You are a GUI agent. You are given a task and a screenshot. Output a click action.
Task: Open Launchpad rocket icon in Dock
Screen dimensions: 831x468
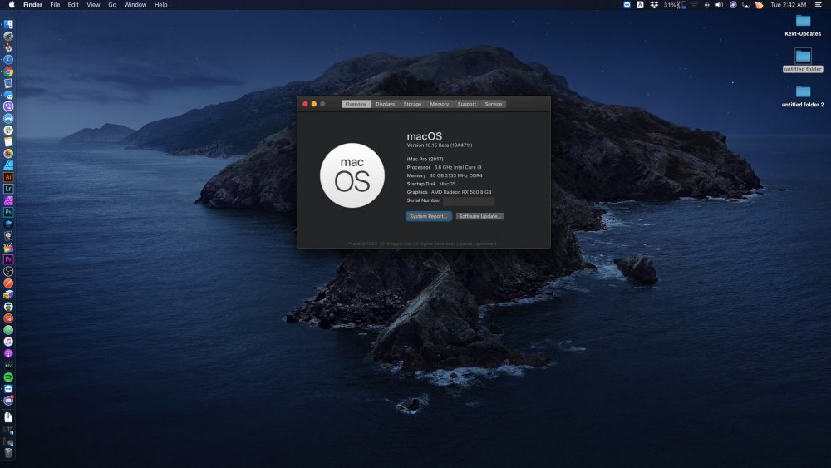tap(8, 36)
